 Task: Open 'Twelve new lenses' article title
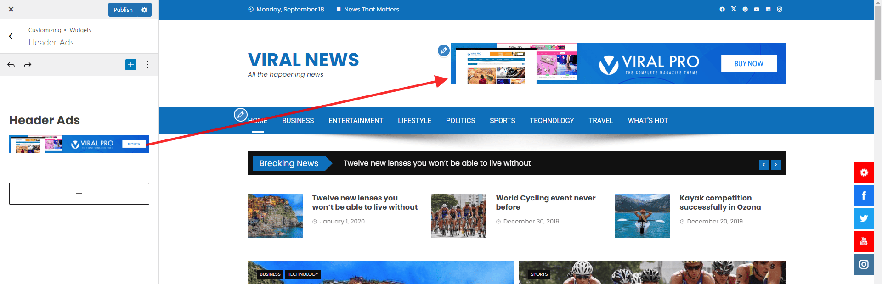(x=365, y=202)
